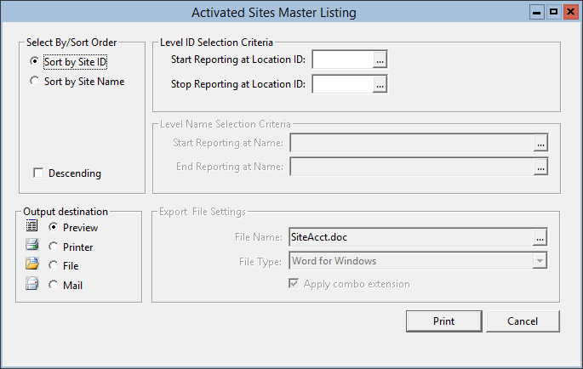Click the SiteAcct.doc File Name field
This screenshot has width=583, height=369.
[410, 236]
